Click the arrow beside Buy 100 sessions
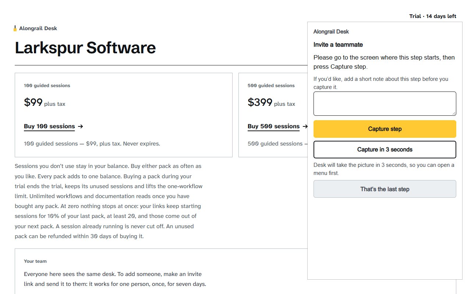The image size is (471, 294). pyautogui.click(x=81, y=126)
